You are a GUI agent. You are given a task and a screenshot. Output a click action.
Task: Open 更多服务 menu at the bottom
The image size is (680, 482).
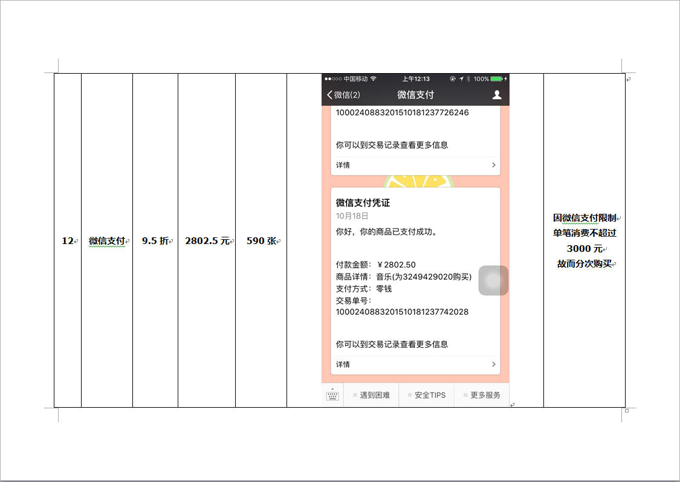click(482, 395)
